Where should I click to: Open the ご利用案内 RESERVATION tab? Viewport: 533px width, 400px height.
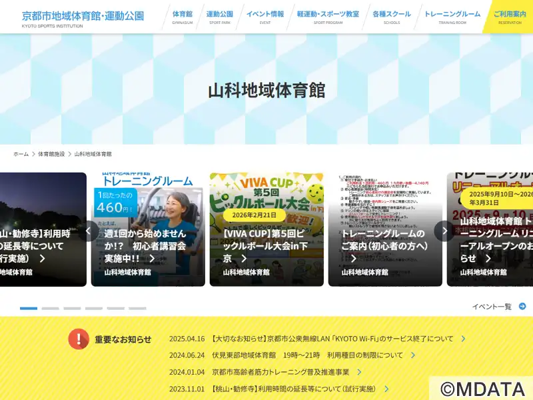[510, 17]
